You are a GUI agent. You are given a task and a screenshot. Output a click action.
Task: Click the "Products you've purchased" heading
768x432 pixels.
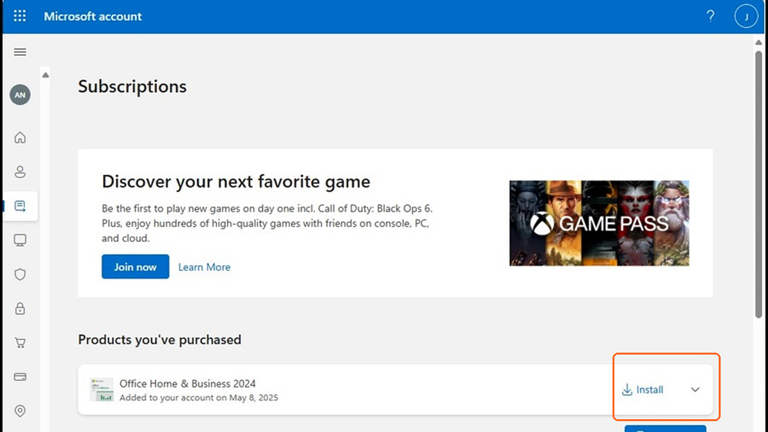pos(159,339)
